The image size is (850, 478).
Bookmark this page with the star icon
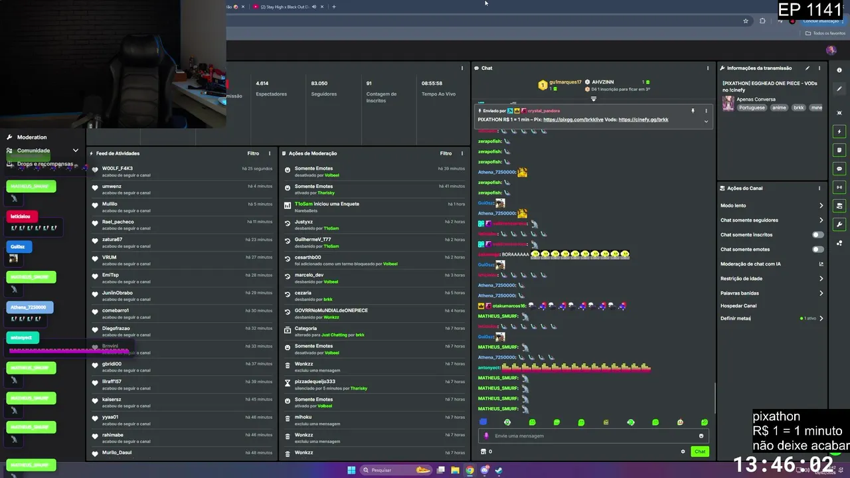(746, 21)
